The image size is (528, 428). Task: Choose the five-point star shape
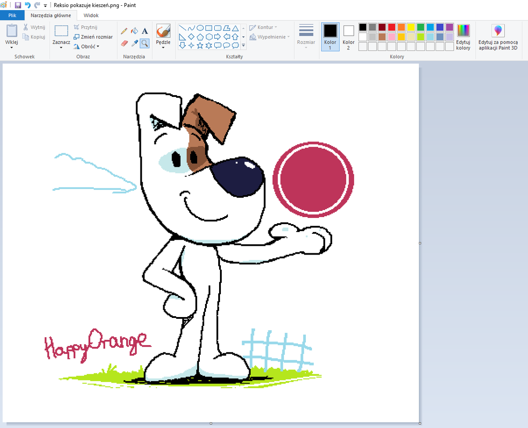coord(200,45)
